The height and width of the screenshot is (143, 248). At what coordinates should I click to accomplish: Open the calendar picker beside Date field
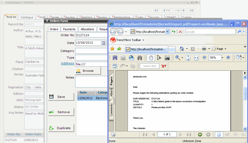(103, 43)
